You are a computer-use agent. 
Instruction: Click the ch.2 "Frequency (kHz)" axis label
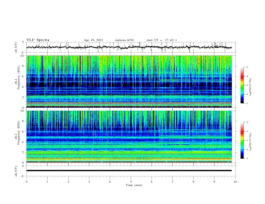point(18,133)
